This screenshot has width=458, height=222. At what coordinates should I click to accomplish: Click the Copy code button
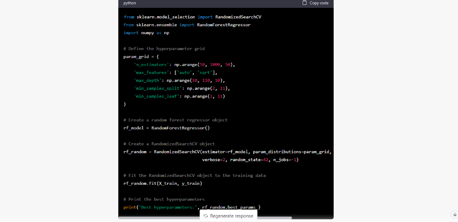pos(315,3)
